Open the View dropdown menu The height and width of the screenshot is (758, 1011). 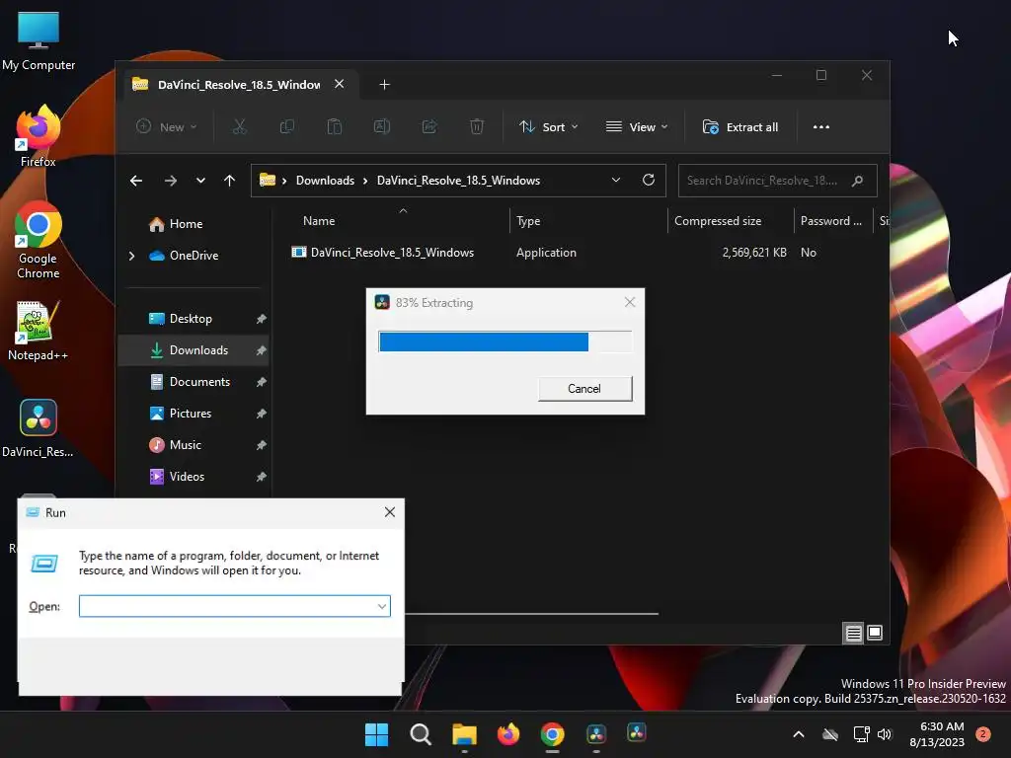(x=637, y=127)
